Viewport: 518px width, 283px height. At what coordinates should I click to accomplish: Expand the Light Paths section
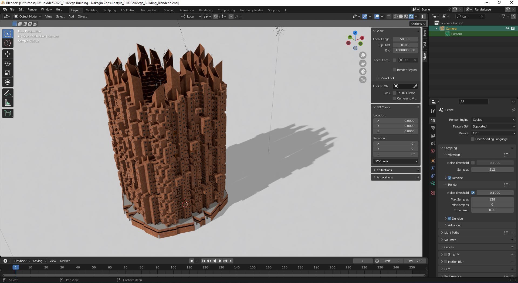(451, 232)
